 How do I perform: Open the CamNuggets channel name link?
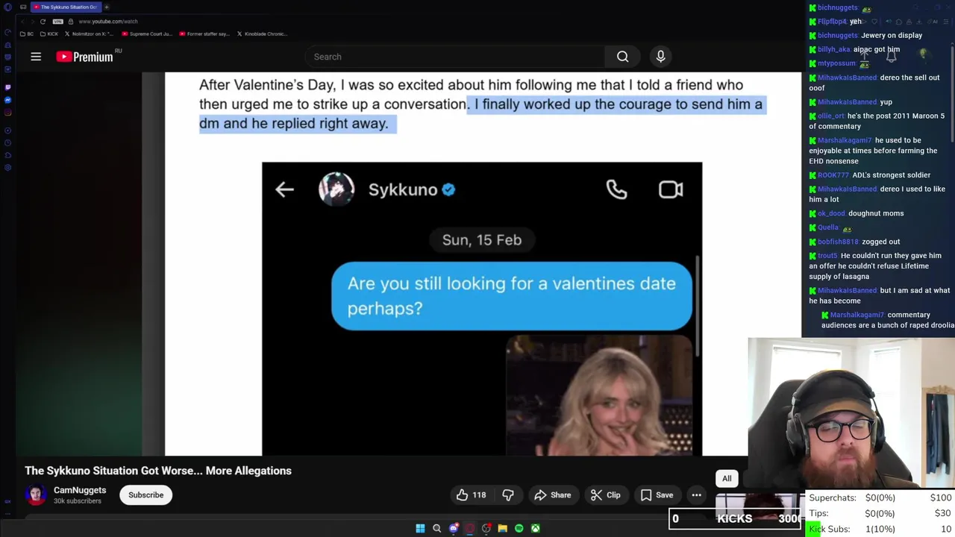tap(80, 490)
